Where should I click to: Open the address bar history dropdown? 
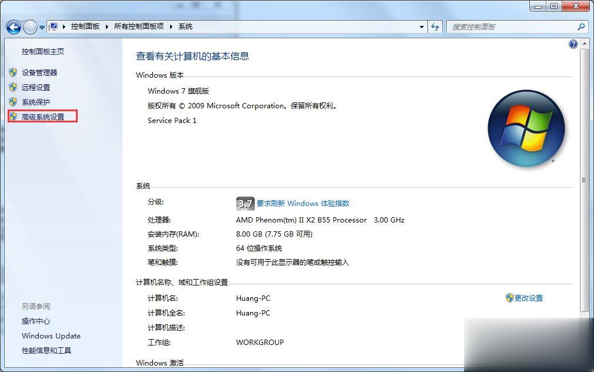pos(422,27)
